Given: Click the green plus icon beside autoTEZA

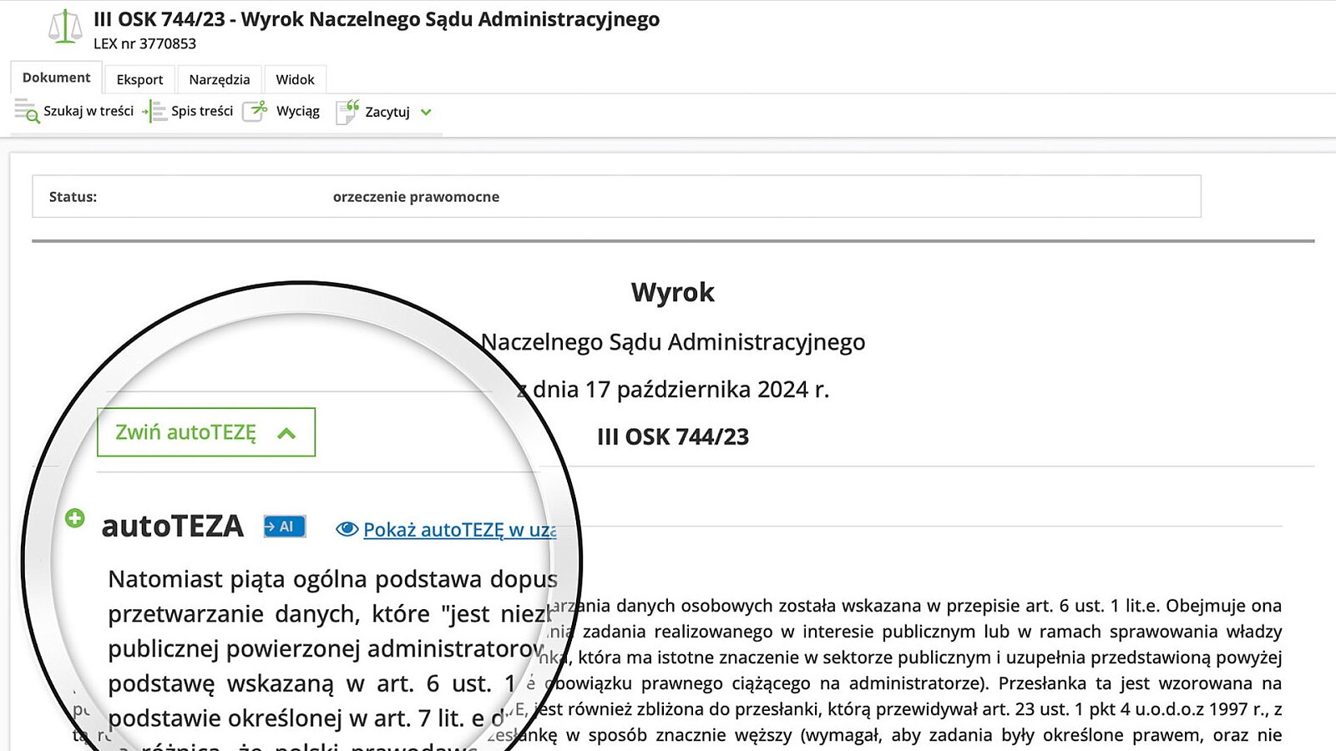Looking at the screenshot, I should click(x=75, y=518).
